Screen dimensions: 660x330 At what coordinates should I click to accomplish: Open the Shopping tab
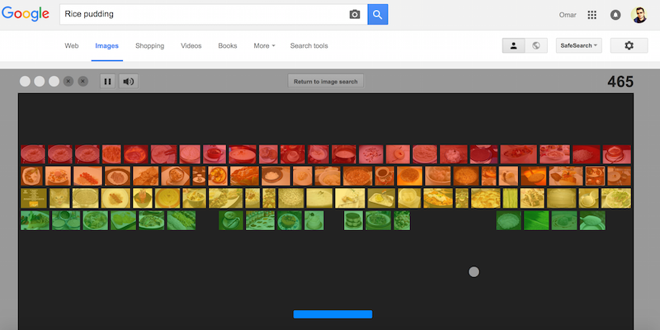click(x=150, y=46)
